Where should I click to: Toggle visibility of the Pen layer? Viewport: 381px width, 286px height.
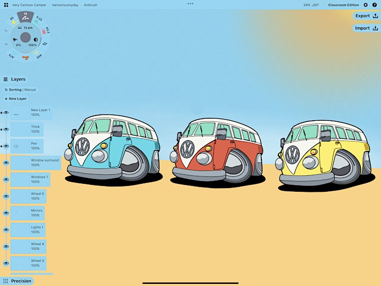(6, 146)
